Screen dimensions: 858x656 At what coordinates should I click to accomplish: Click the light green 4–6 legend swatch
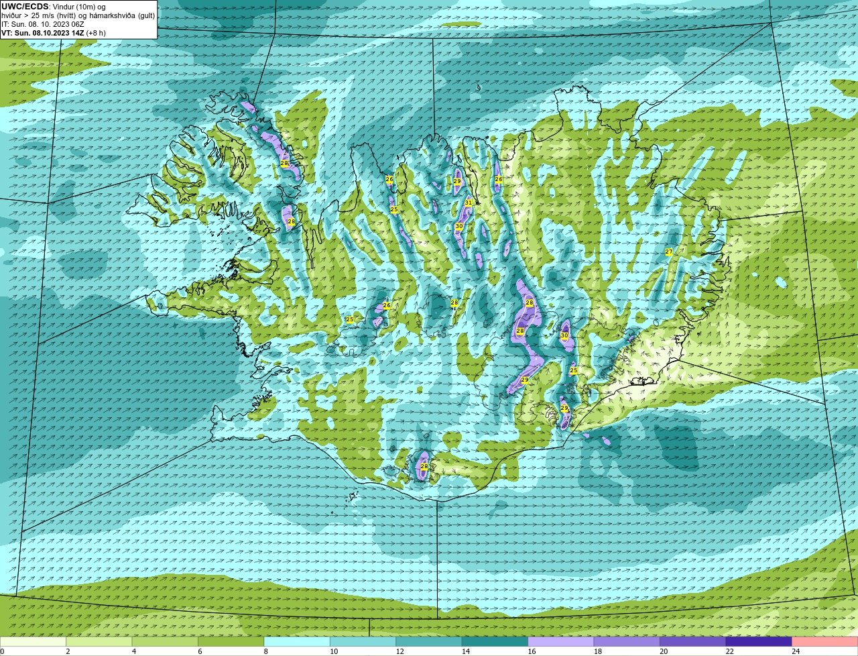(166, 641)
